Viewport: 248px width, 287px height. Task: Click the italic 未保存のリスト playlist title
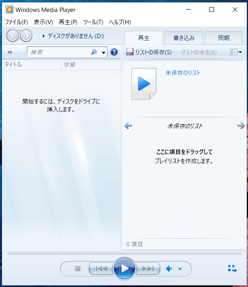(x=185, y=126)
